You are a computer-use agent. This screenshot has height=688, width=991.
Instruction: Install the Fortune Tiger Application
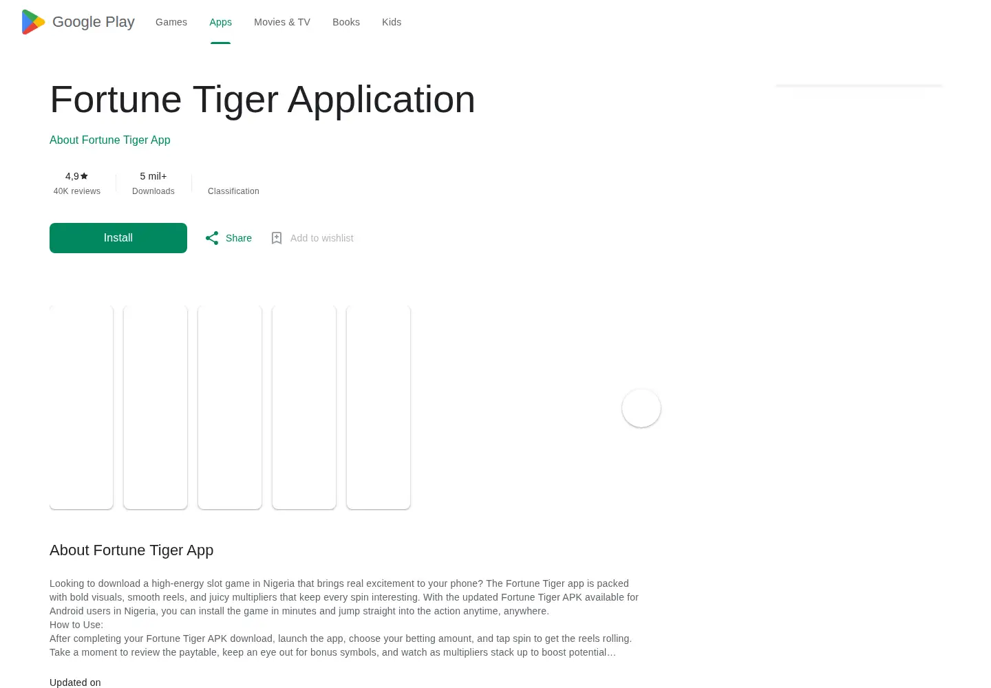pos(118,238)
